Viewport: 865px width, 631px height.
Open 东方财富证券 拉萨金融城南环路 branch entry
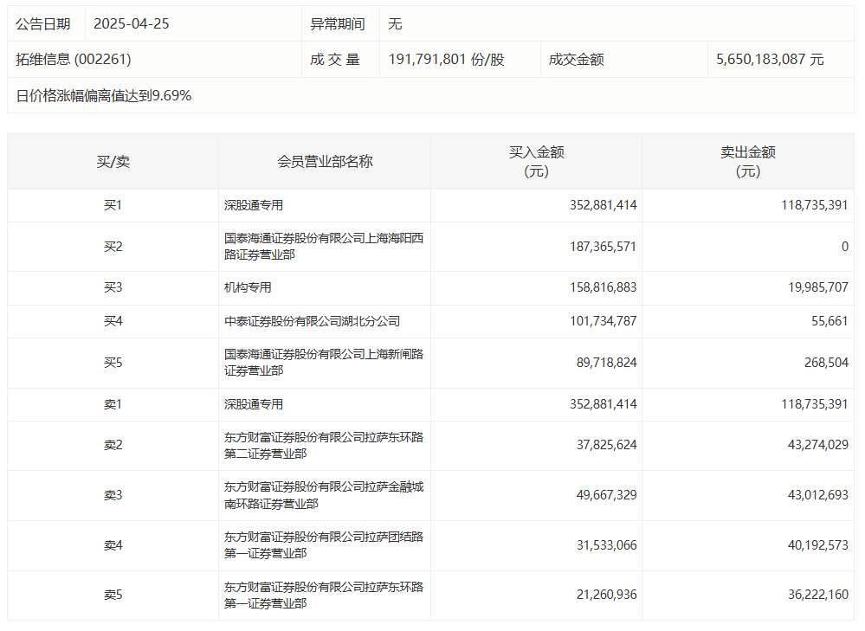[x=323, y=495]
